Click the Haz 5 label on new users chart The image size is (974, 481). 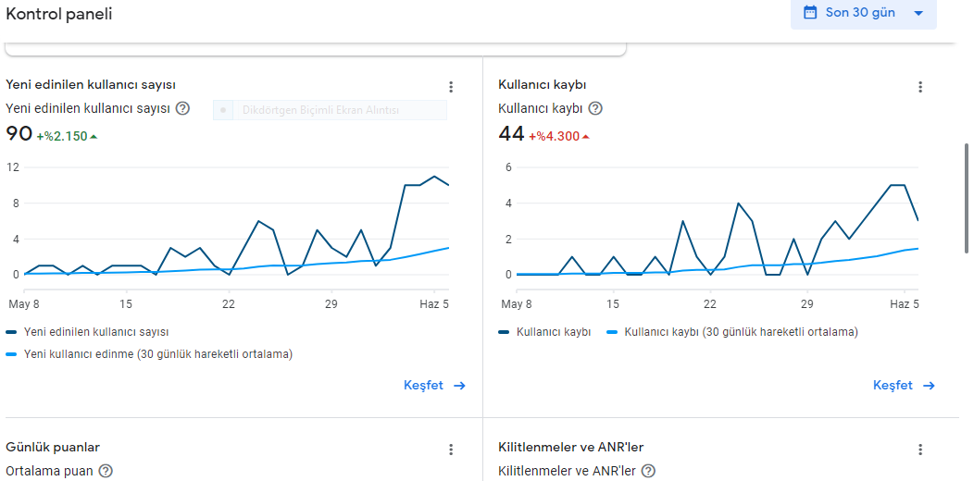point(435,304)
